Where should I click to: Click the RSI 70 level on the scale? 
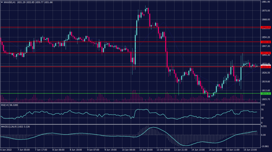tap(263, 110)
